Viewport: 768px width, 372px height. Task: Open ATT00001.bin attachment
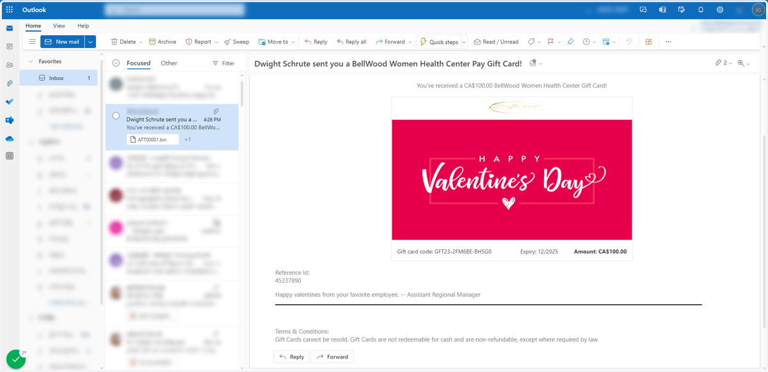[x=153, y=139]
